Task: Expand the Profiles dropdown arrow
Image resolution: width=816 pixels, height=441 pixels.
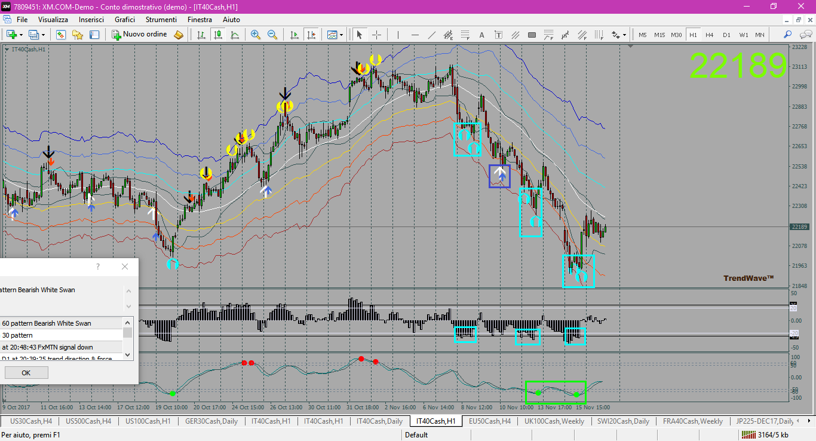Action: tap(44, 35)
